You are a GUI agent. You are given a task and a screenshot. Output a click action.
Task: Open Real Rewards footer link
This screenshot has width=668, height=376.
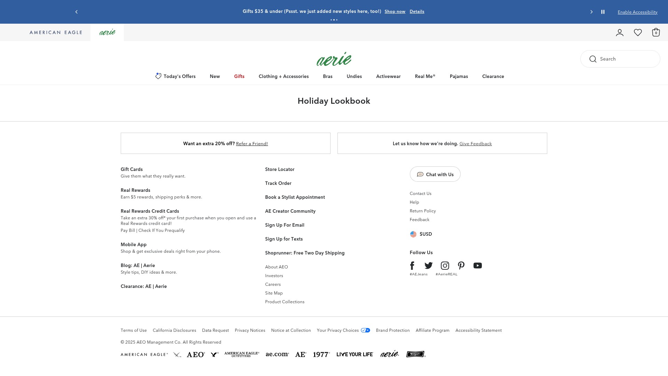tap(135, 190)
